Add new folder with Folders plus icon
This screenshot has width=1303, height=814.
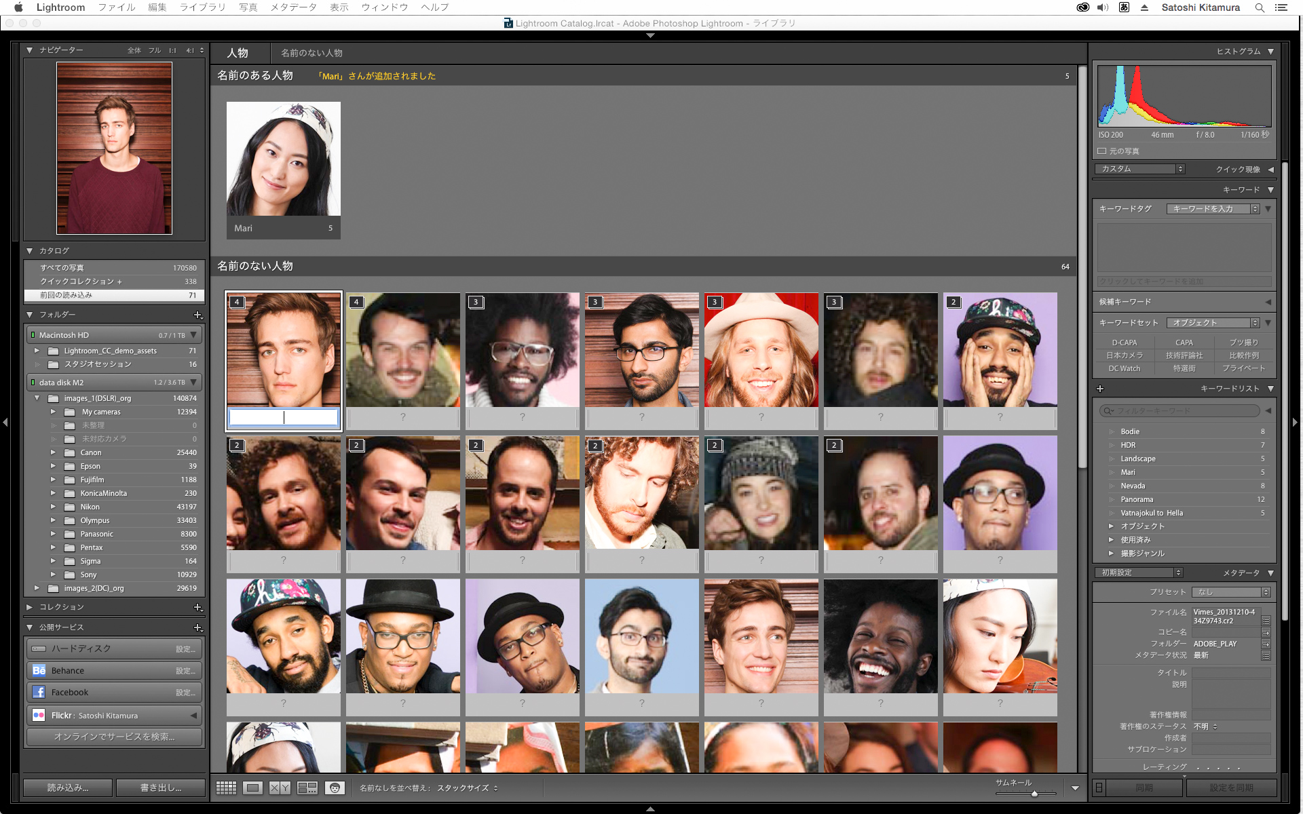pos(197,315)
